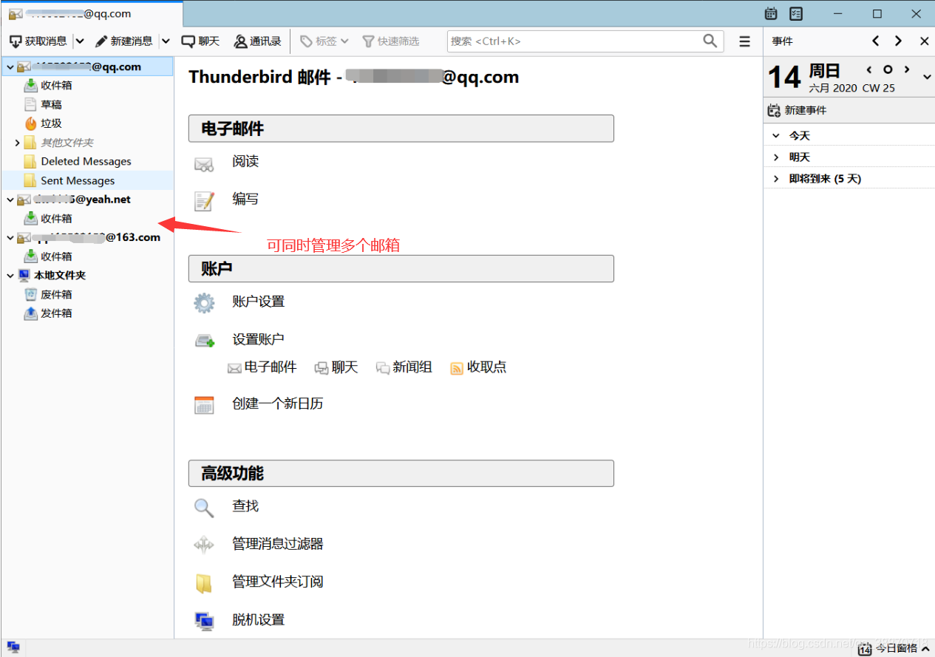Screen dimensions: 935x657
Task: Expand the 其他文件夹 folder
Action: pyautogui.click(x=17, y=143)
